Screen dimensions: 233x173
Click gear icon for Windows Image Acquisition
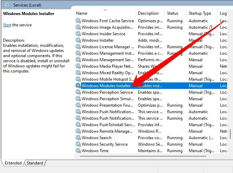[x=78, y=27]
